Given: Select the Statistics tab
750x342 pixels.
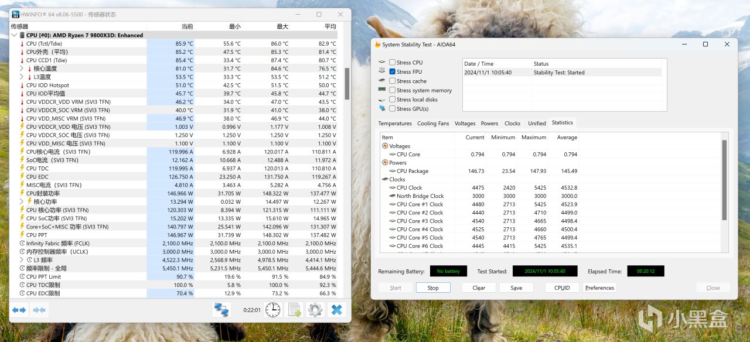Looking at the screenshot, I should (562, 122).
